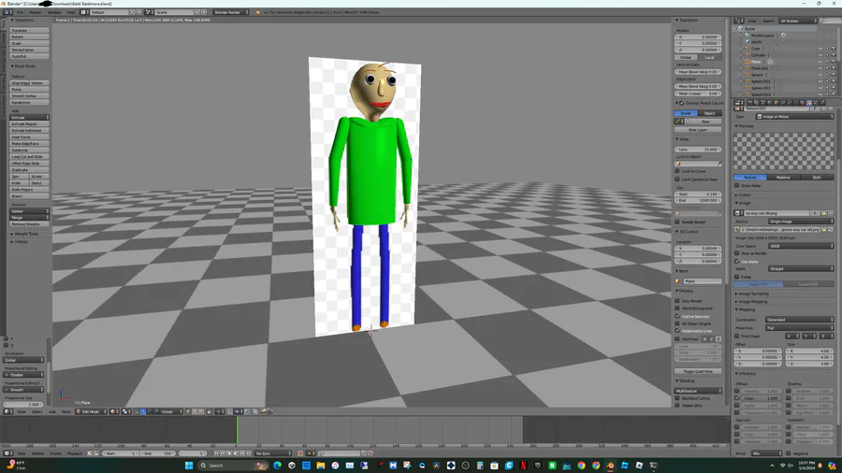Click the timeline editor-type clock icon
This screenshot has width=842, height=473.
tap(7, 453)
